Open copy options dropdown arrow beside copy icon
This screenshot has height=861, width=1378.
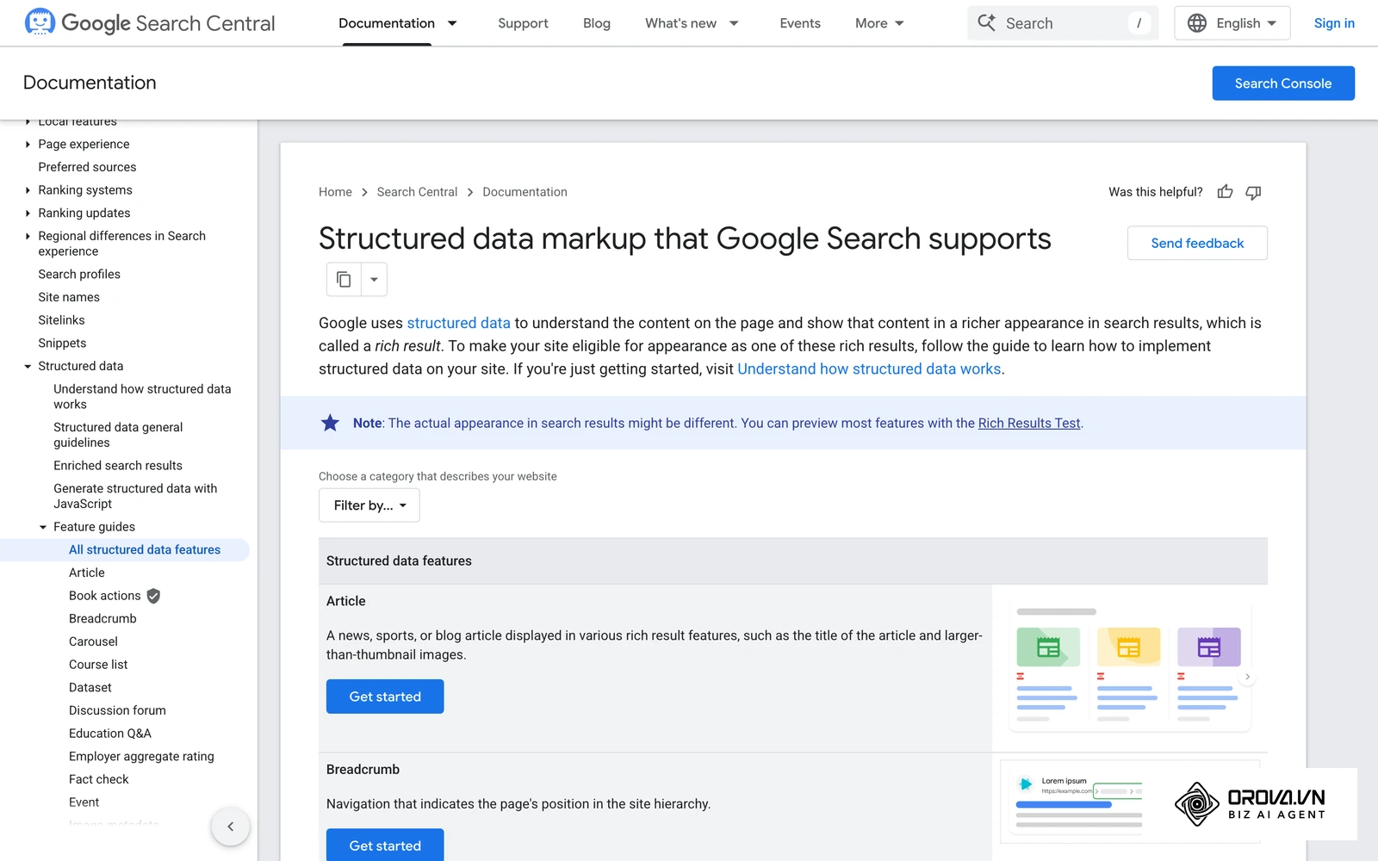(x=374, y=279)
